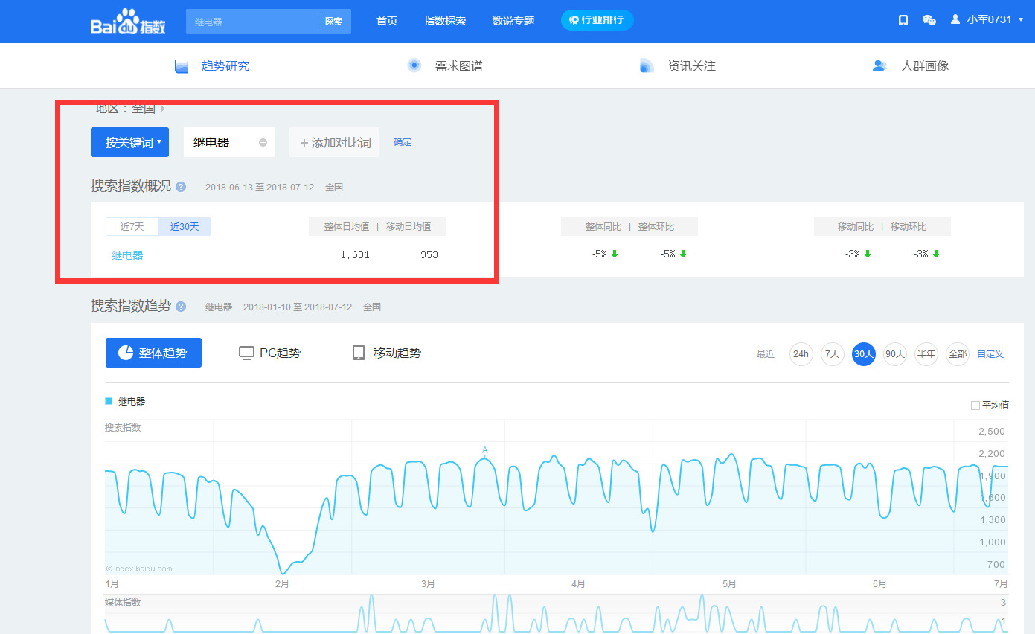Click the blue 继电器 legend swatch
Screen dimensions: 1035x634
click(x=109, y=401)
